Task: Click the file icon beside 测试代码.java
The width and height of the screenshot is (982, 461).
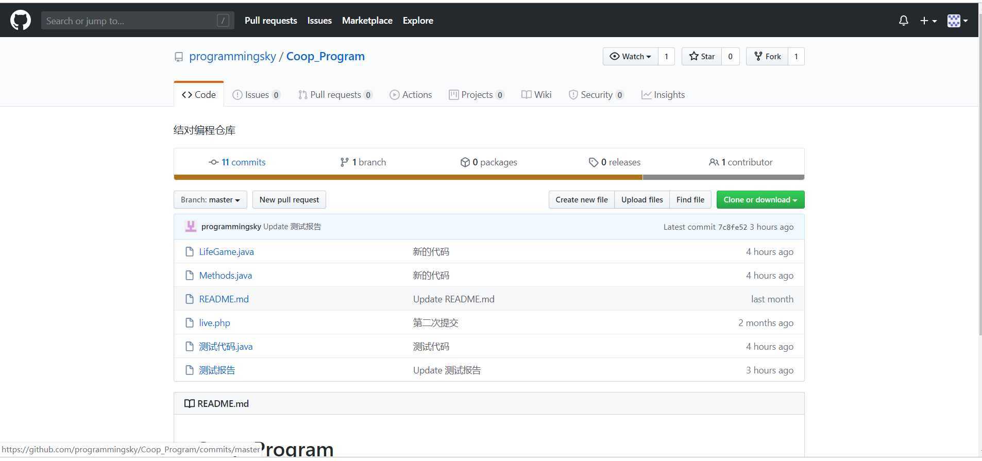Action: coord(190,347)
